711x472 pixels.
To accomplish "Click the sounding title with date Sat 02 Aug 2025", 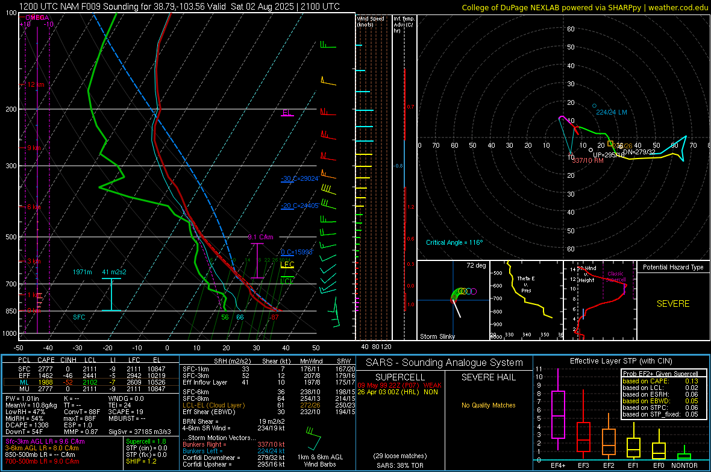I will click(x=180, y=7).
